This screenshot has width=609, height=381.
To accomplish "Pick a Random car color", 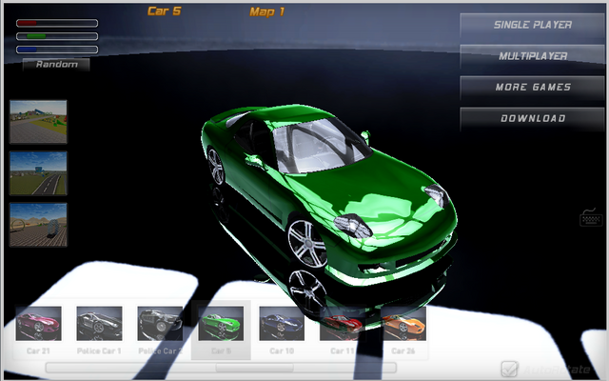I will tap(56, 64).
